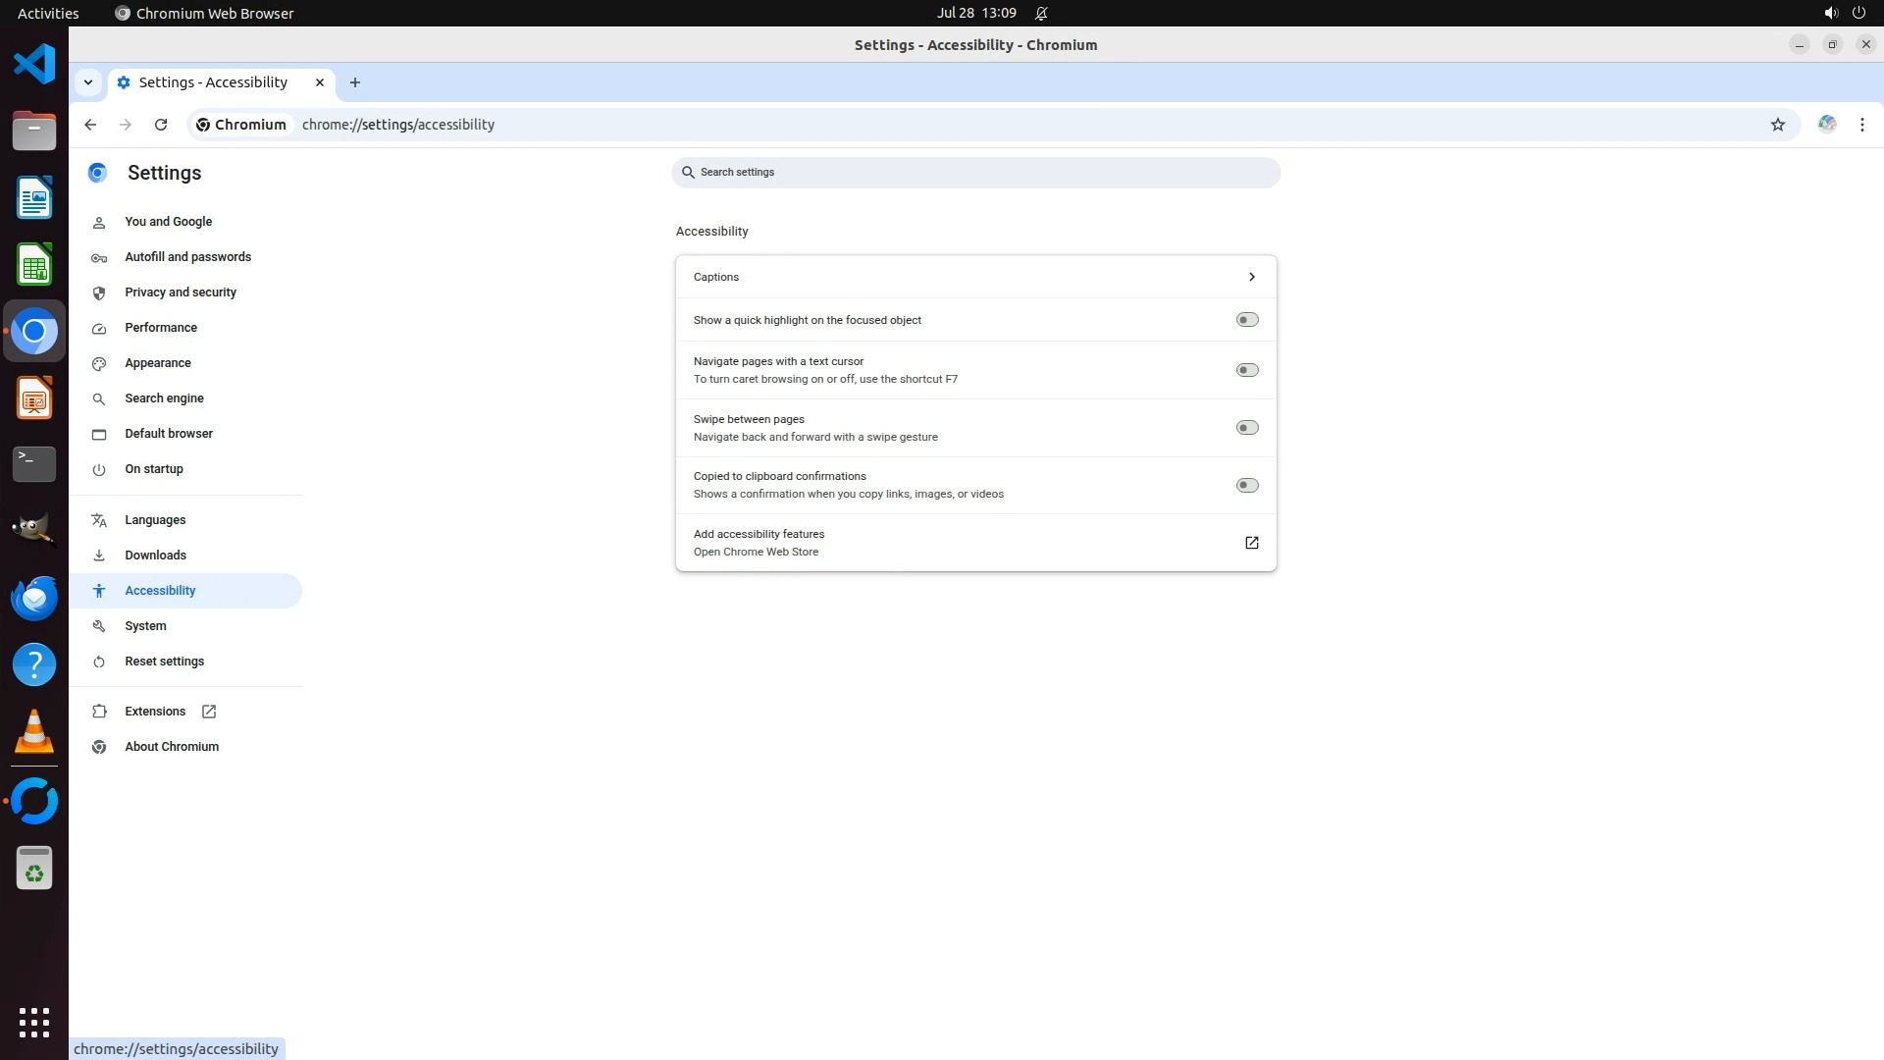
Task: Click the reload page icon
Action: pyautogui.click(x=161, y=125)
